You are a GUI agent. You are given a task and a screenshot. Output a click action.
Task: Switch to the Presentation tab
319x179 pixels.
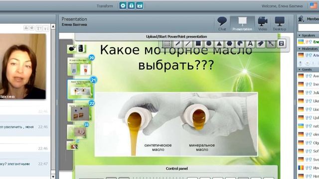coord(242,24)
